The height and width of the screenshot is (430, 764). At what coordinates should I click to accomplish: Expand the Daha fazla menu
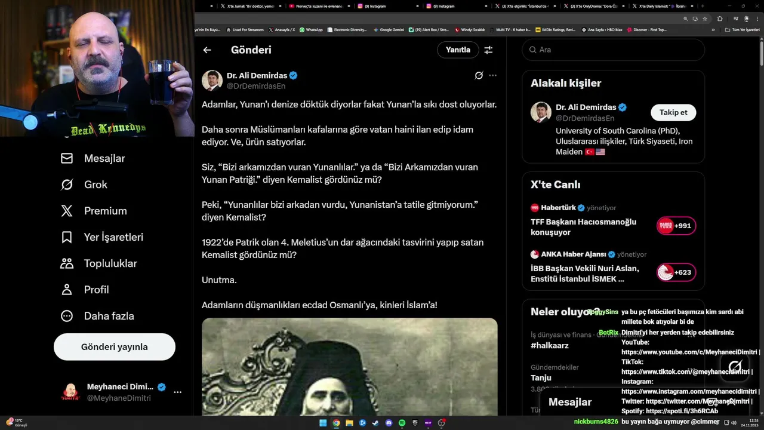[97, 316]
